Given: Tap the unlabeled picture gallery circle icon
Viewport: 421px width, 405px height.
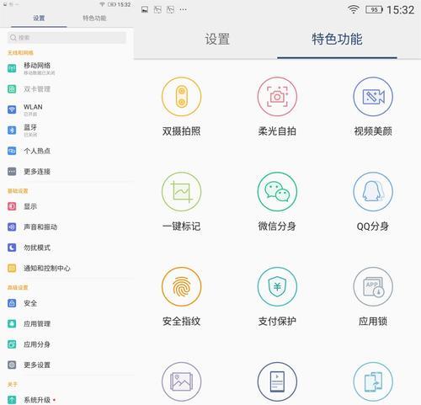Looking at the screenshot, I should 181,381.
